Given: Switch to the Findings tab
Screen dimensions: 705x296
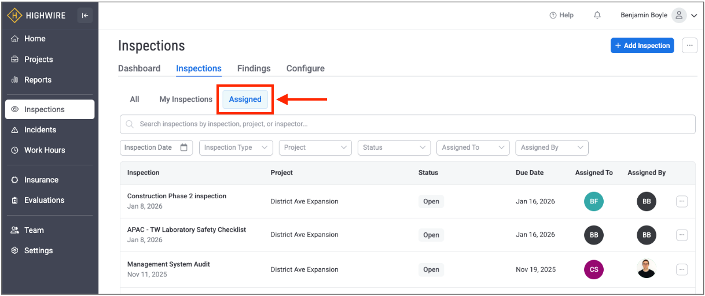Looking at the screenshot, I should (254, 68).
